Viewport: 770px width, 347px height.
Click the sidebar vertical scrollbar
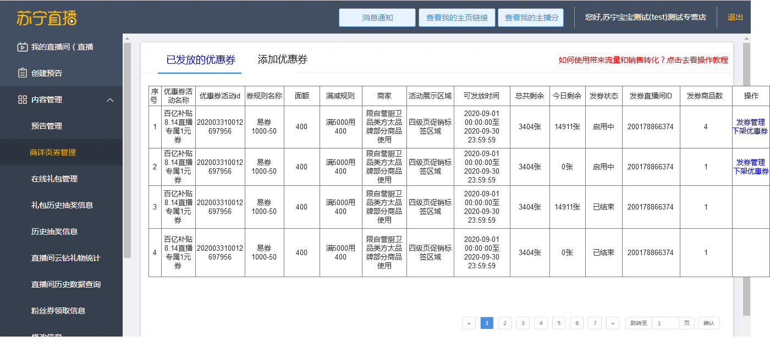127,150
